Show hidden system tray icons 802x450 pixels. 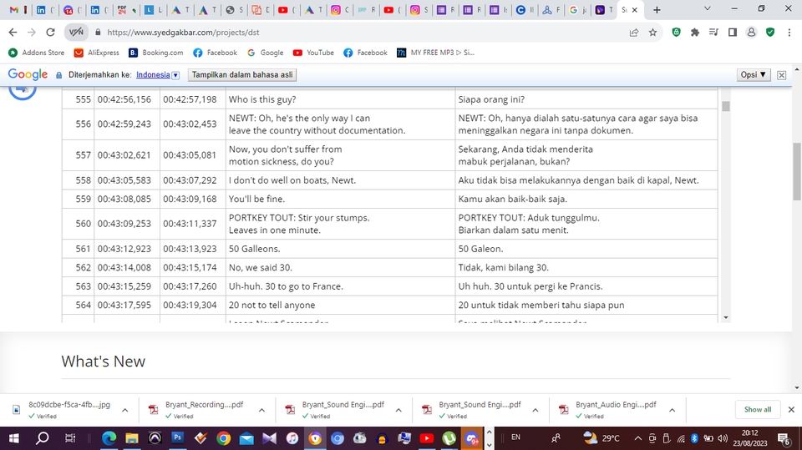[x=637, y=438]
